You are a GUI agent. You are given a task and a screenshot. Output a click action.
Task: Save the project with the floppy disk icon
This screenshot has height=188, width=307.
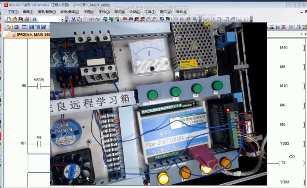(20, 19)
